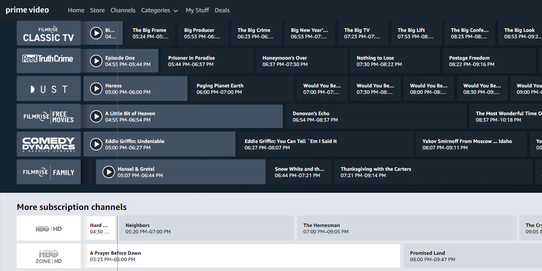The width and height of the screenshot is (542, 271).
Task: Select Nothing to Lose program
Action: (x=395, y=61)
